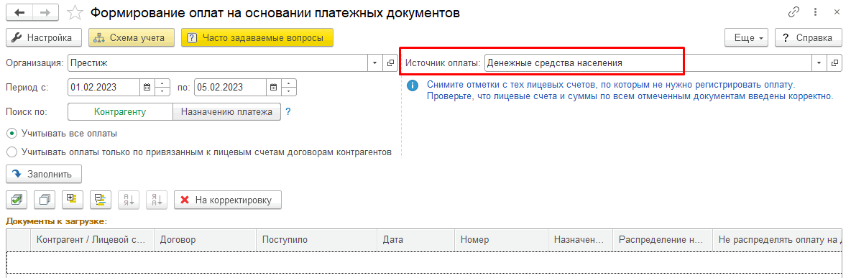
Task: Open the three-dot form menu
Action: 814,13
